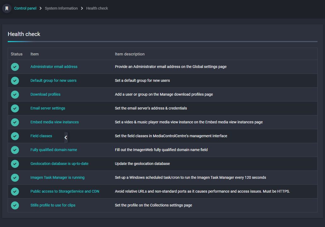325x227 pixels.
Task: Click the status checkmark beside Field classes
Action: tap(15, 136)
